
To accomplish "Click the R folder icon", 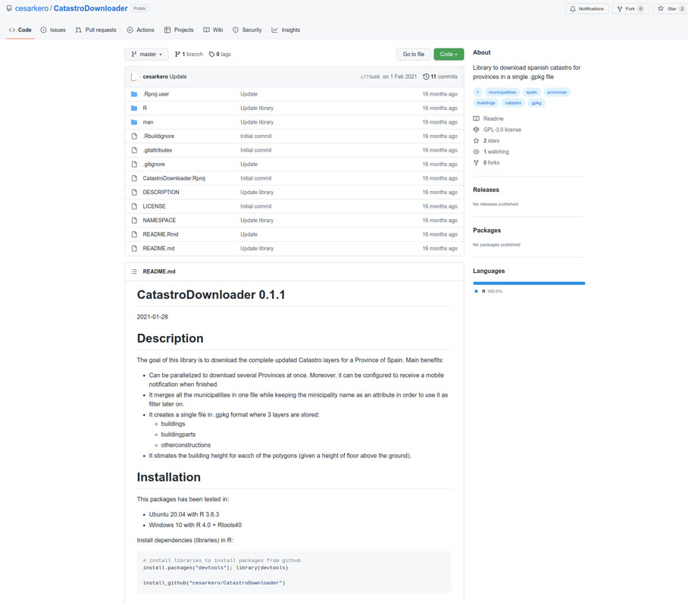I will click(134, 108).
